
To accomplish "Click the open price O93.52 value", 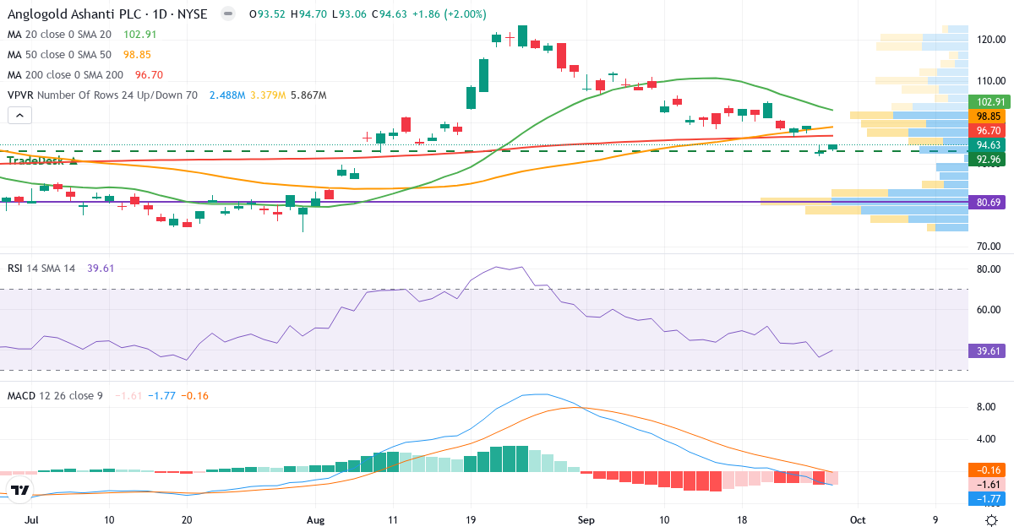I will (x=267, y=14).
